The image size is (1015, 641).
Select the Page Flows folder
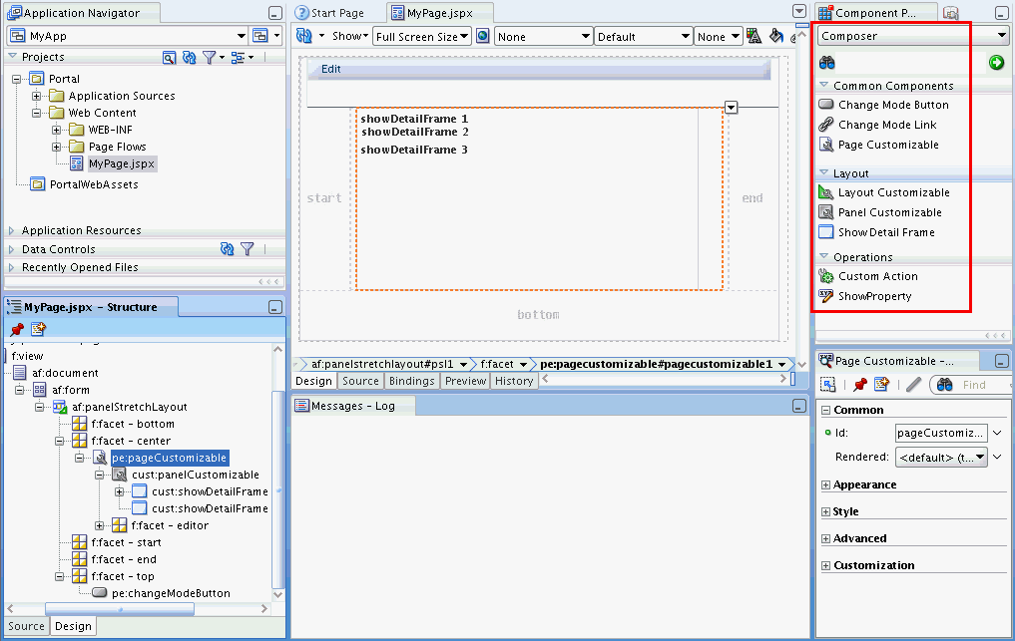(117, 147)
